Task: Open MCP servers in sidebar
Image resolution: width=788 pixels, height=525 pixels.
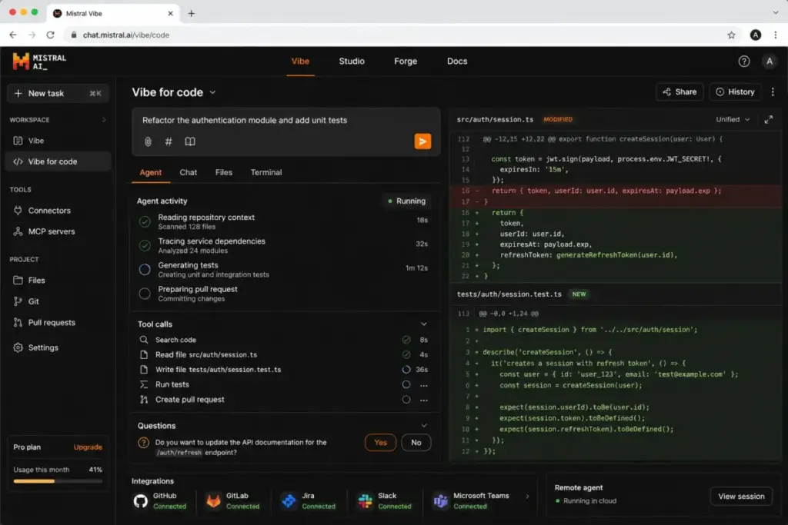Action: pyautogui.click(x=52, y=231)
